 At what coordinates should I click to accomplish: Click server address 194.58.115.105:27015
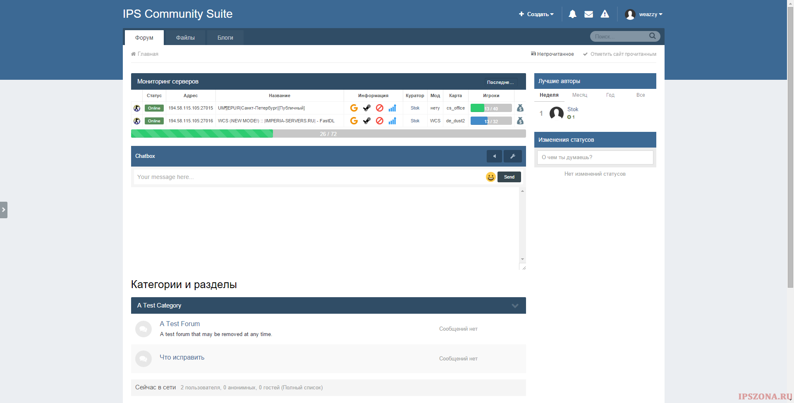(191, 108)
